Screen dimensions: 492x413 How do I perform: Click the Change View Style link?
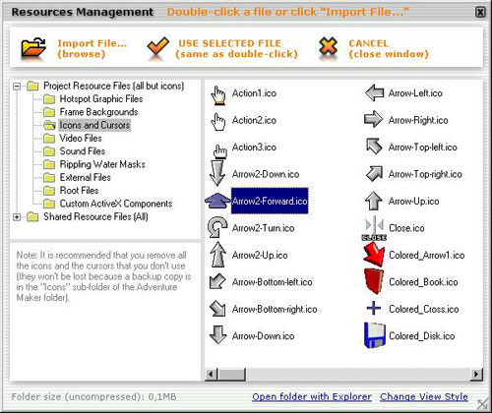(x=424, y=397)
